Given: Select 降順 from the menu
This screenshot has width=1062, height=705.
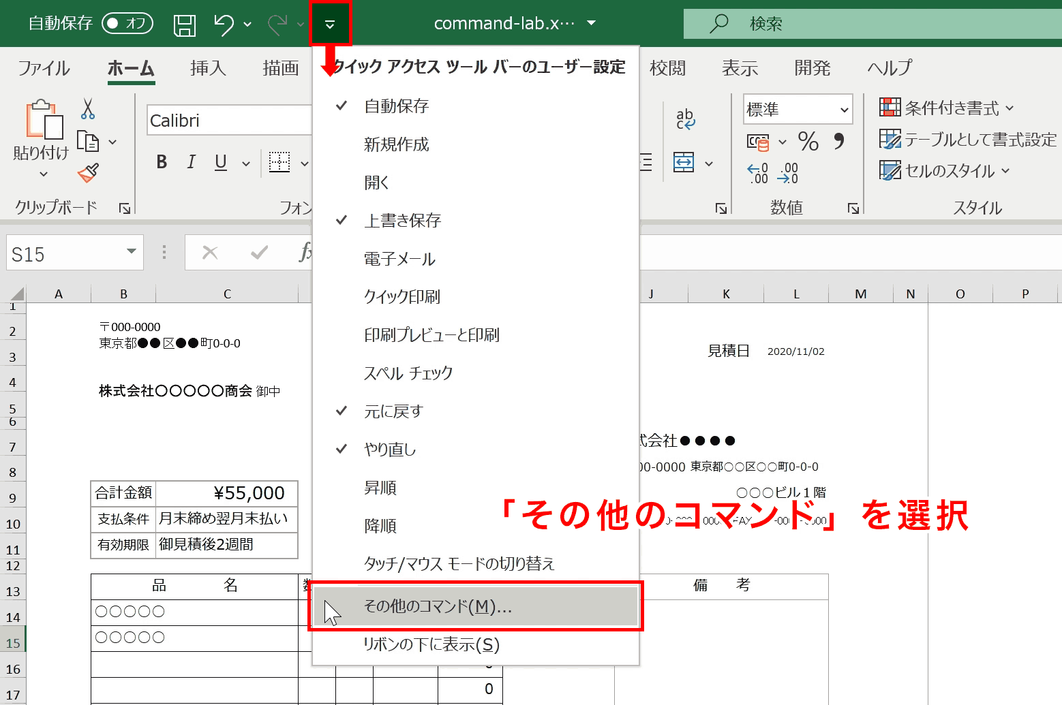Looking at the screenshot, I should click(x=475, y=526).
